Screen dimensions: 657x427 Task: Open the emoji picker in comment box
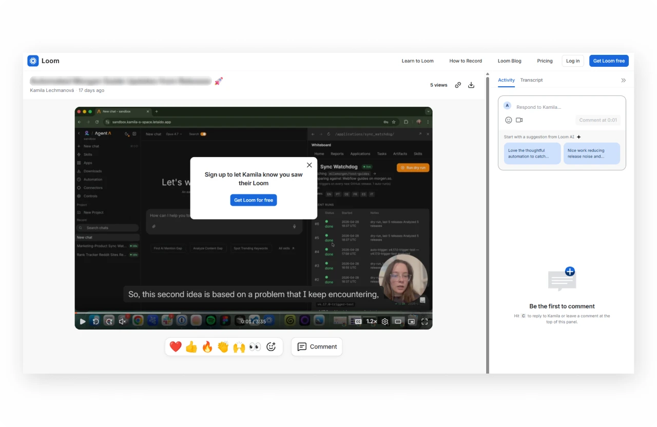click(509, 120)
